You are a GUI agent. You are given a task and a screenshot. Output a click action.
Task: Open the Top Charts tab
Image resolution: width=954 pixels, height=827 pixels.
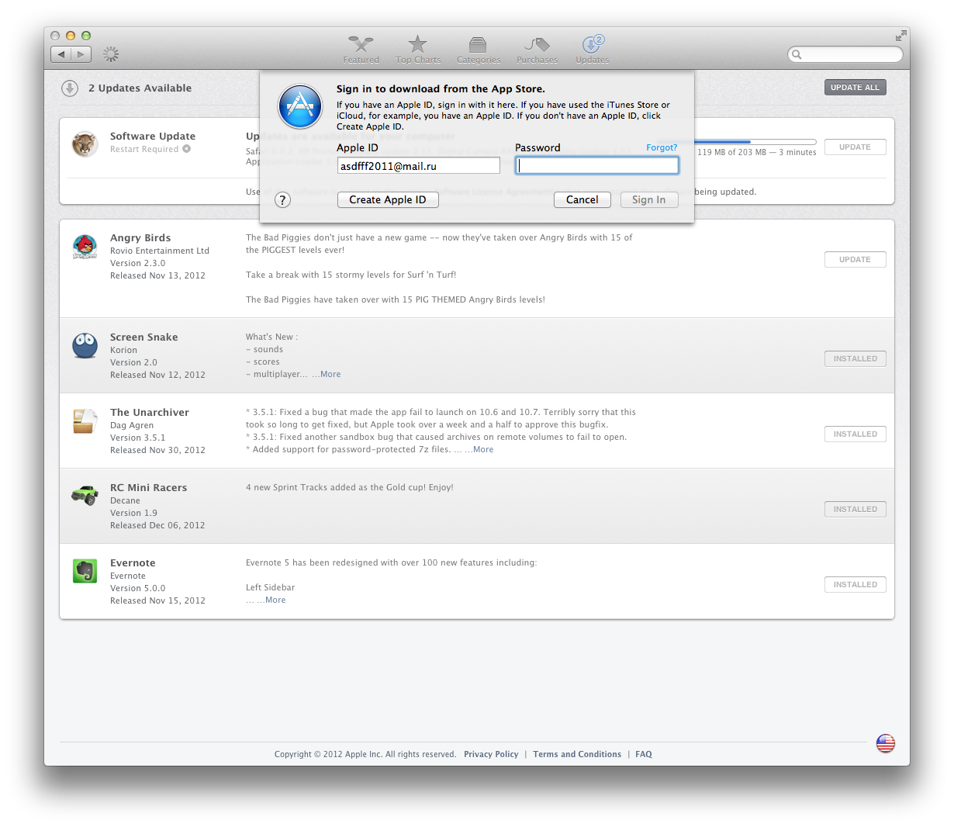click(418, 49)
